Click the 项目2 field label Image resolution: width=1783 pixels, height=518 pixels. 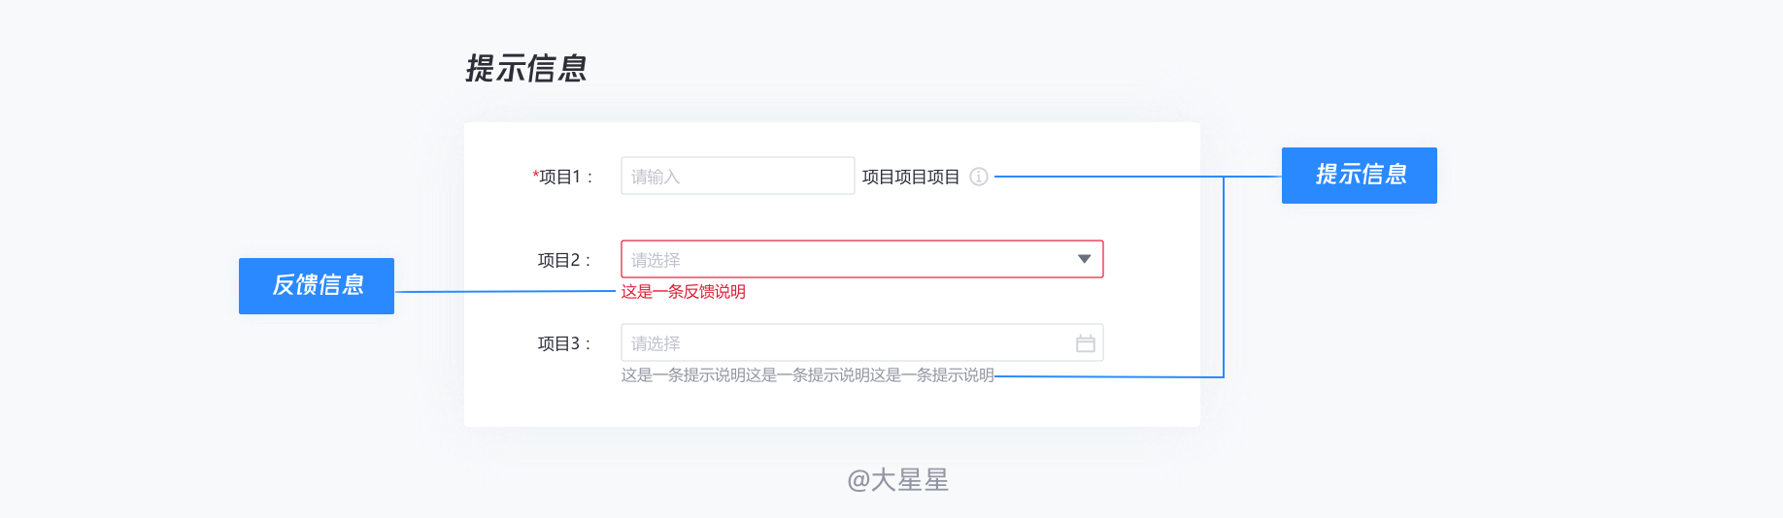click(564, 260)
